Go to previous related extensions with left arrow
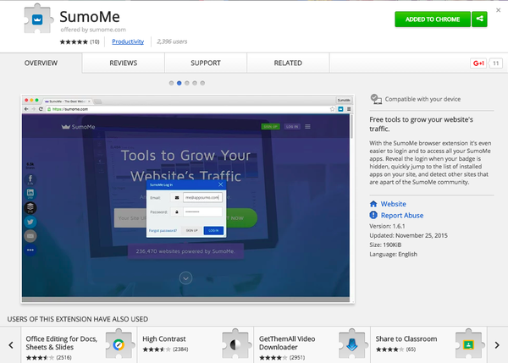This screenshot has width=508, height=363. 11,345
